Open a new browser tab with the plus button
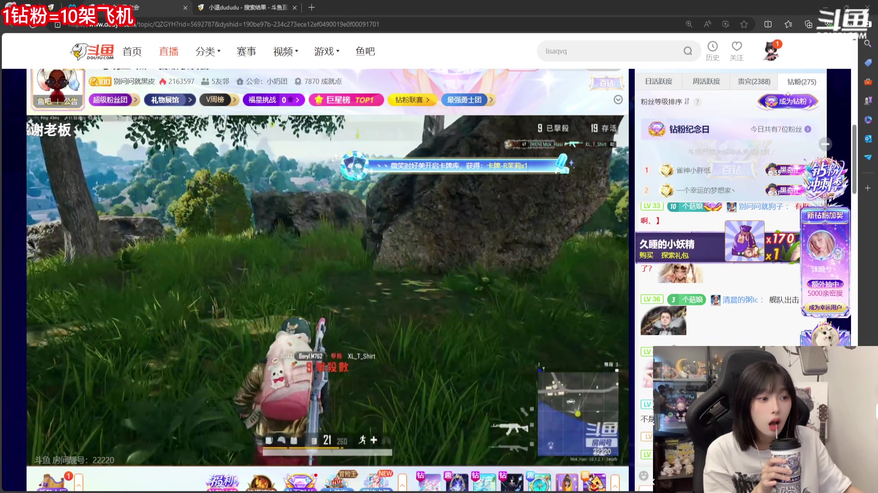 pos(311,7)
